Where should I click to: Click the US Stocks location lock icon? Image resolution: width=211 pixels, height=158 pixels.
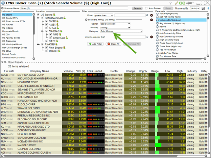pyautogui.click(x=54, y=15)
